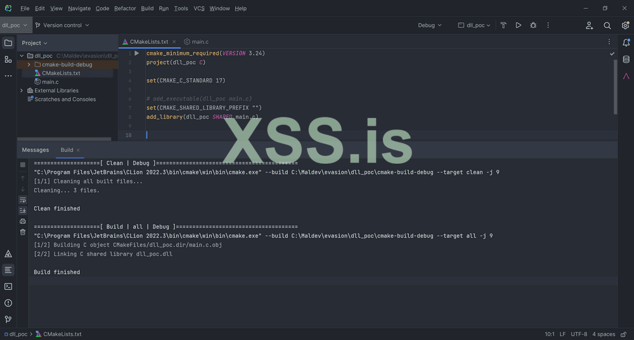Open the Refactor menu
Viewport: 634px width, 340px height.
(125, 8)
